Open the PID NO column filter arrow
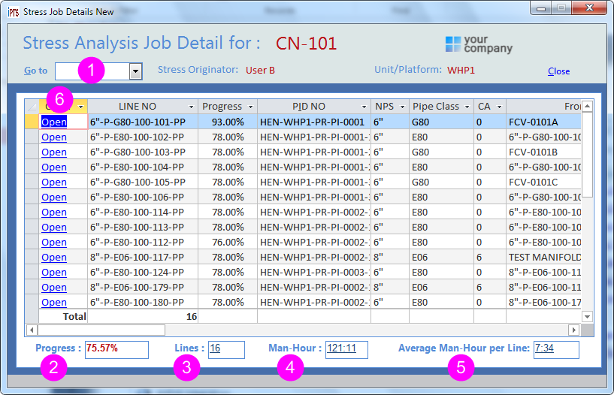This screenshot has height=395, width=614. point(364,107)
